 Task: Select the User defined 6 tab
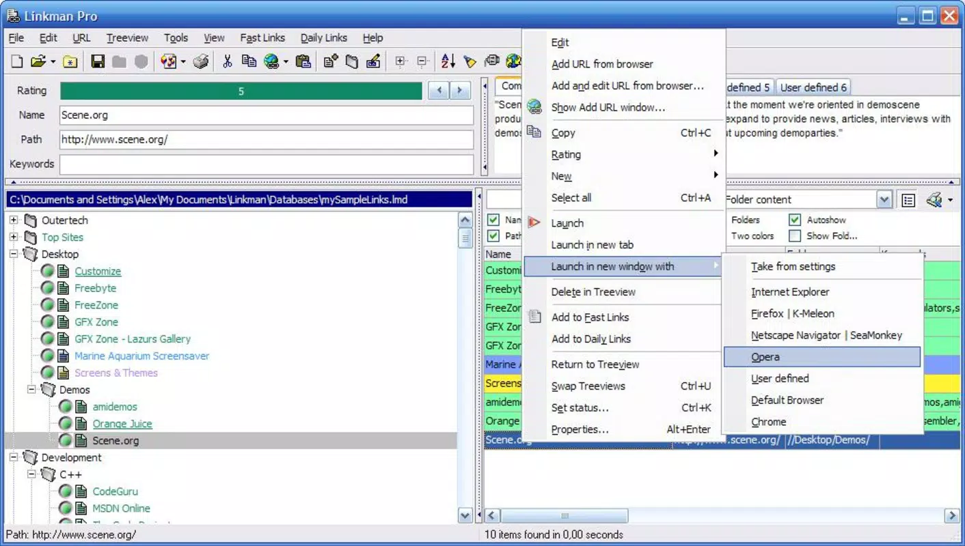813,87
